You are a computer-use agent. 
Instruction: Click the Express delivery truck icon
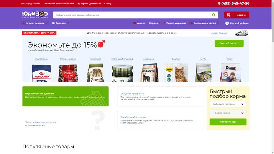click(79, 3)
